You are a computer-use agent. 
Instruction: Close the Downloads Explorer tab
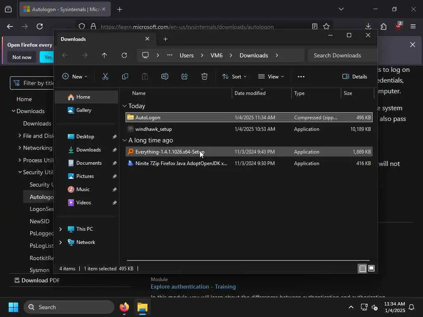click(x=147, y=39)
